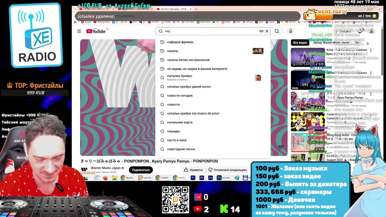Start voice search with the microphone
Screen dimensions: 386x217
[291, 31]
